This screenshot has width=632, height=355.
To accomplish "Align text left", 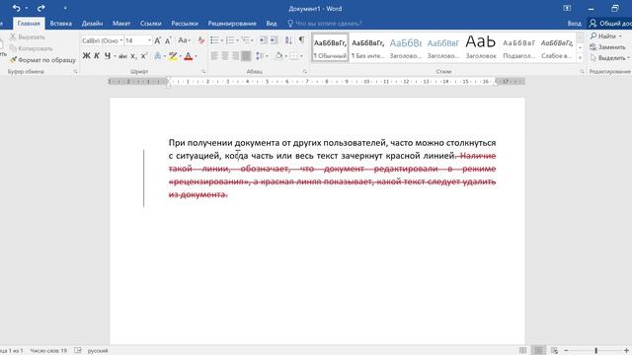I will pyautogui.click(x=214, y=56).
